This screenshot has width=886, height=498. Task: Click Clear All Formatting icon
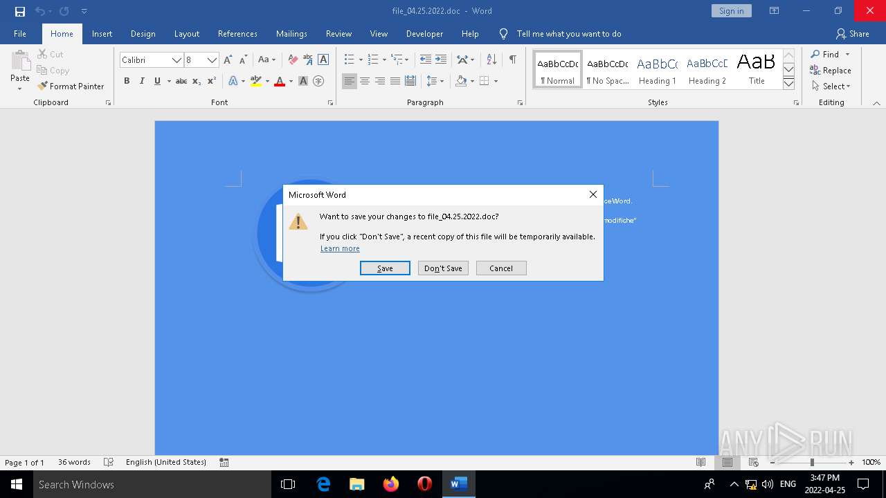click(293, 60)
